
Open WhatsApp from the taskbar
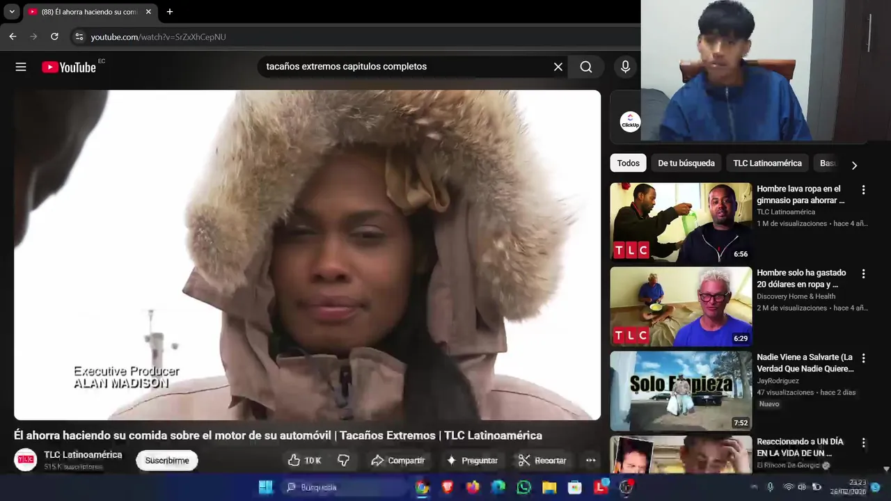523,487
